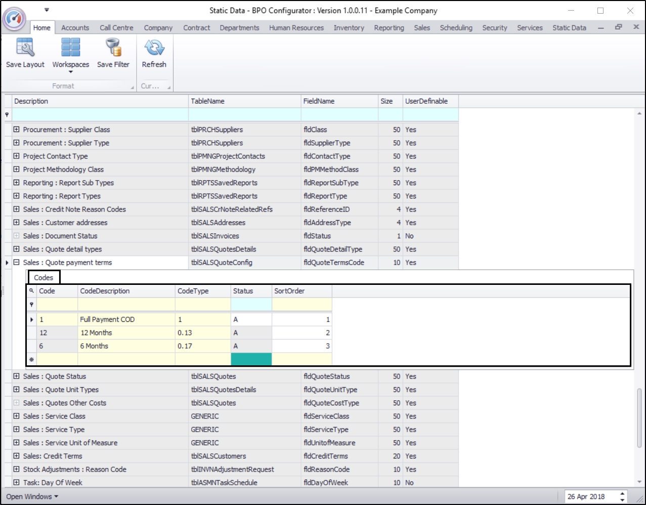Click the Format group dialog launcher
The width and height of the screenshot is (646, 505).
(133, 87)
